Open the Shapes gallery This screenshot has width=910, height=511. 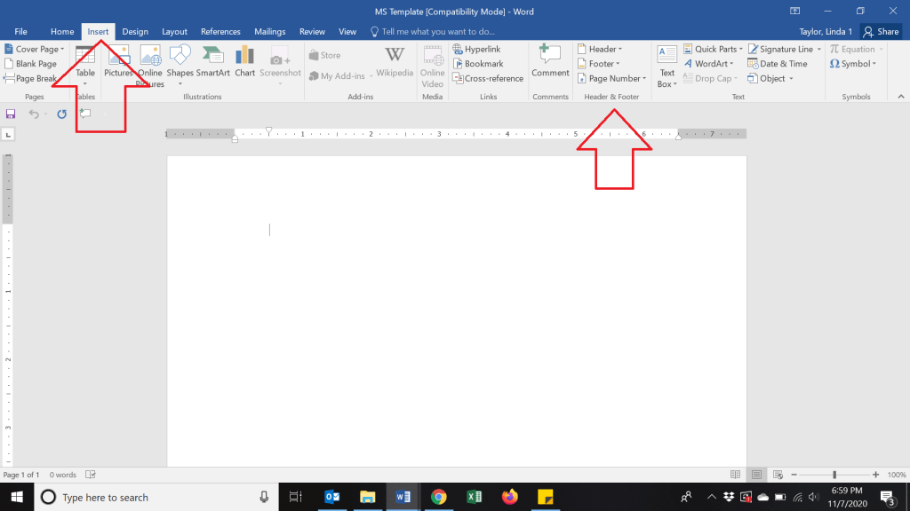click(x=180, y=61)
